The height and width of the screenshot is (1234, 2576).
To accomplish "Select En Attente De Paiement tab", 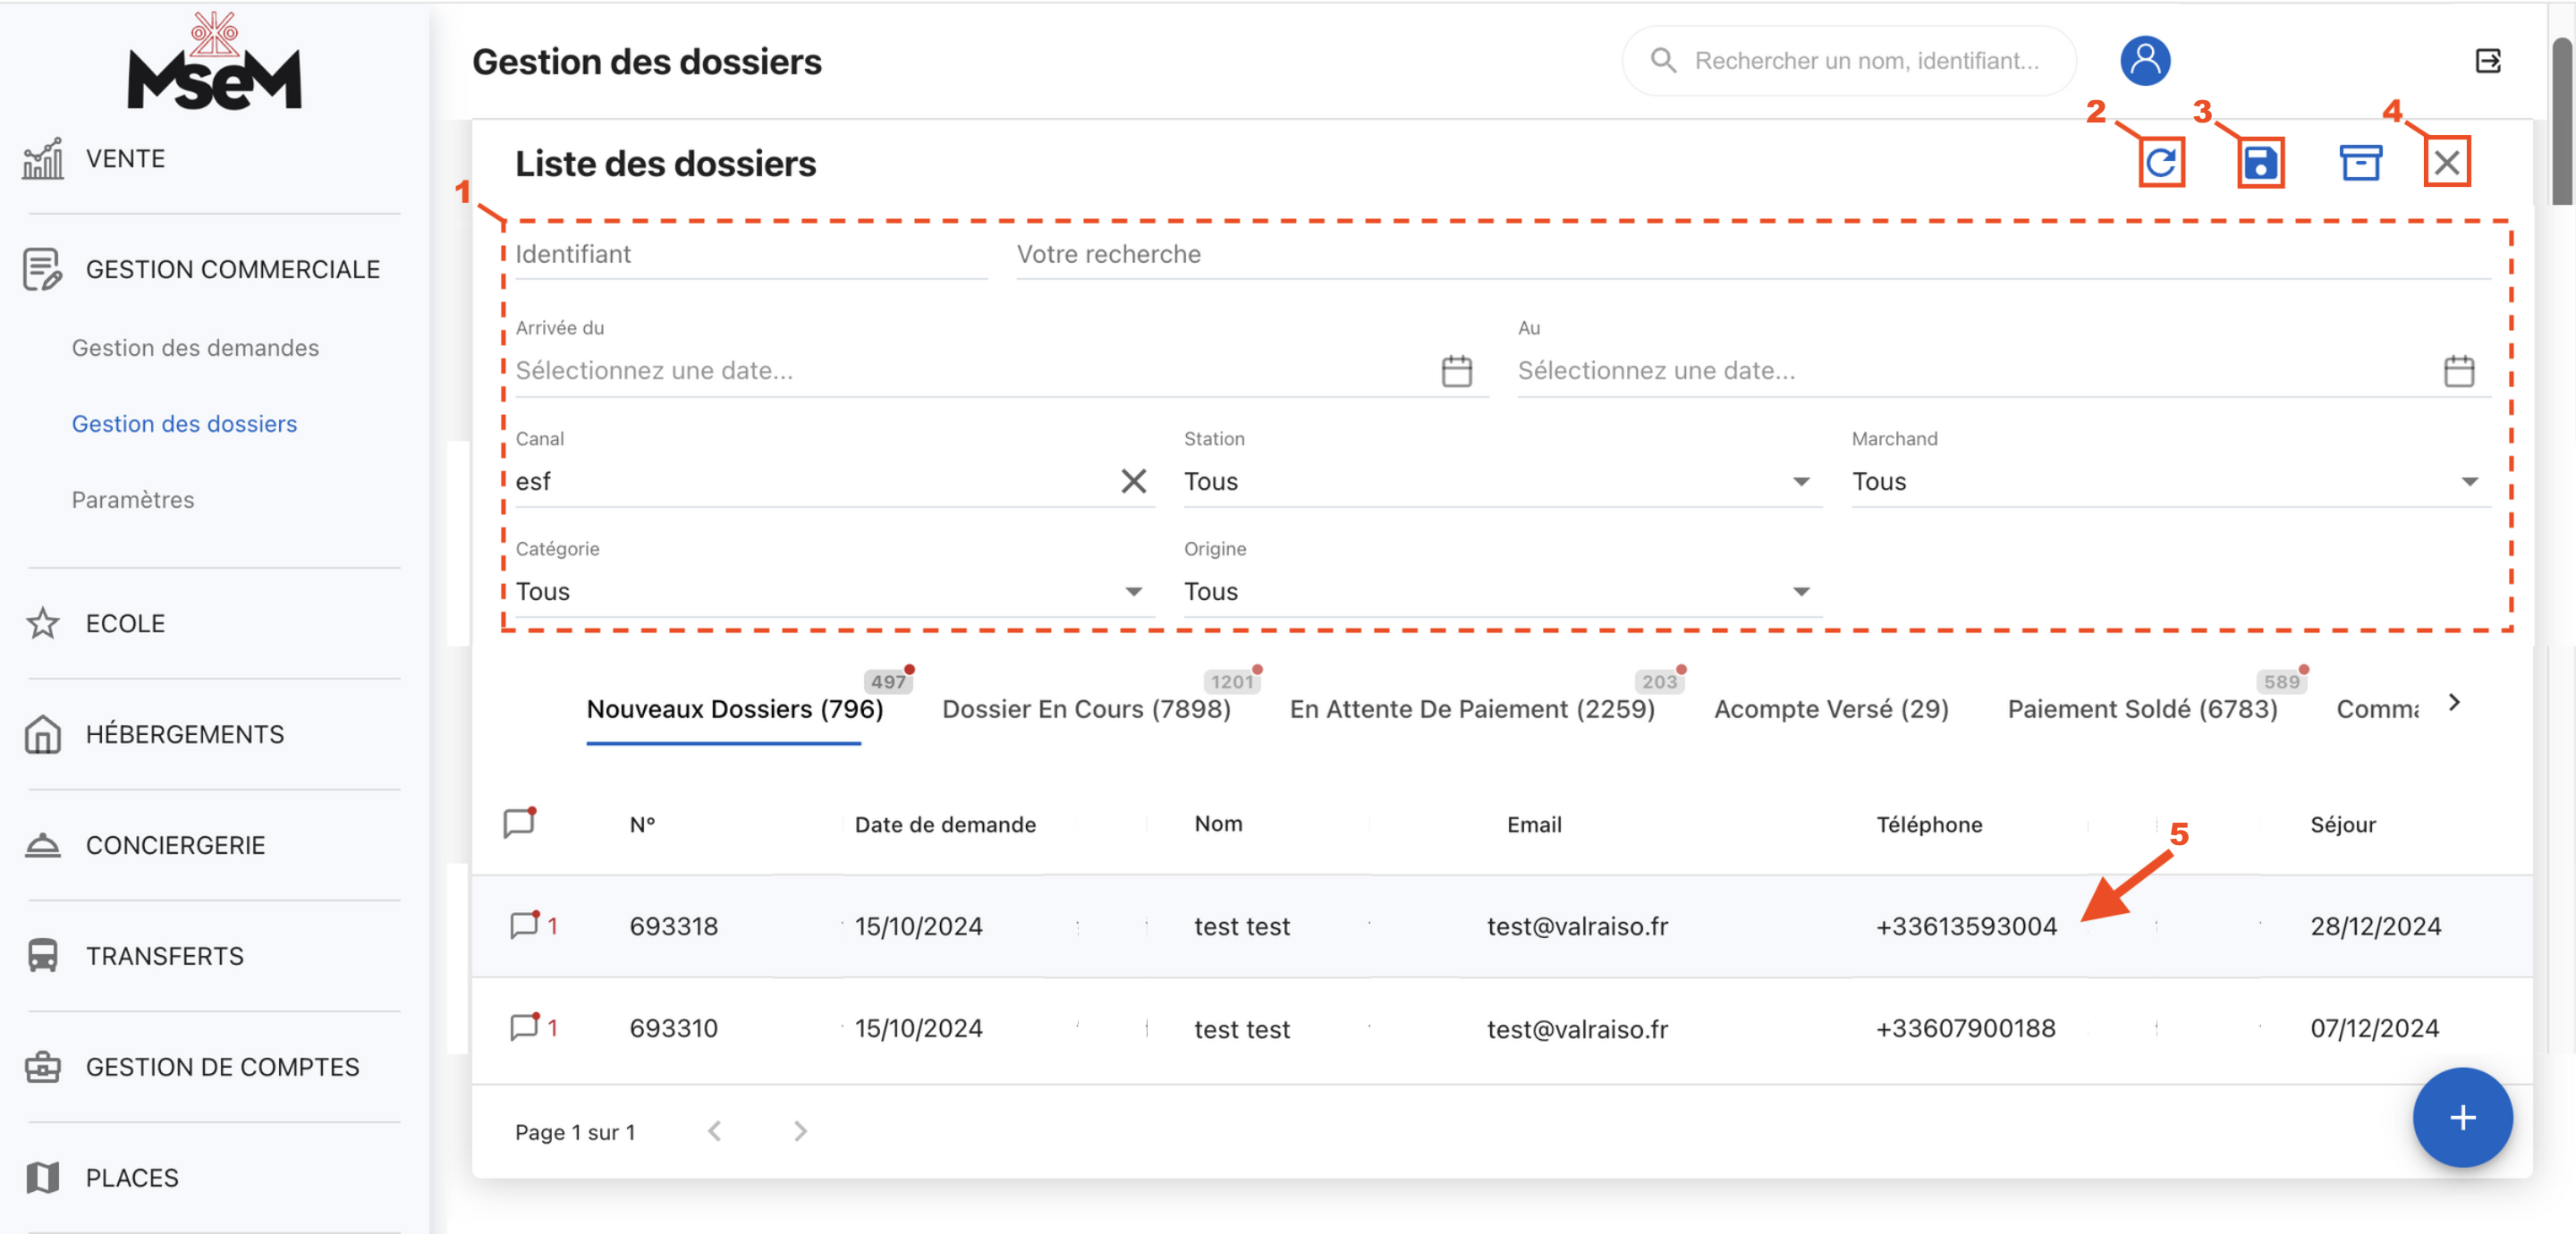I will coord(1471,709).
